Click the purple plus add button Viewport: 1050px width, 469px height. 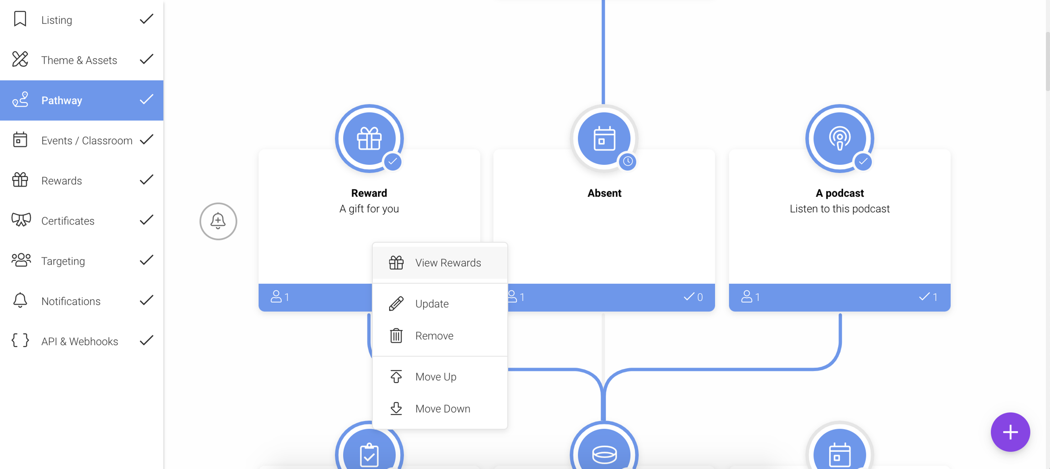tap(1010, 432)
